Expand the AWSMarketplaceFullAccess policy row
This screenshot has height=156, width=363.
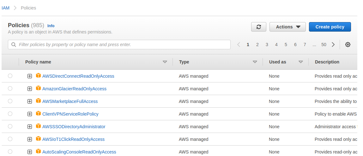[30, 101]
